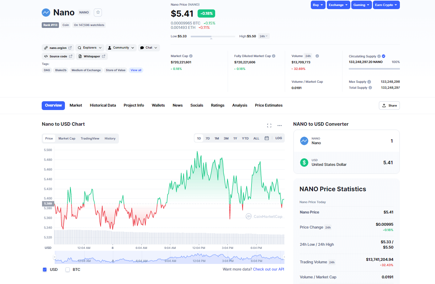Expand the Exchange dropdown menu

(338, 5)
